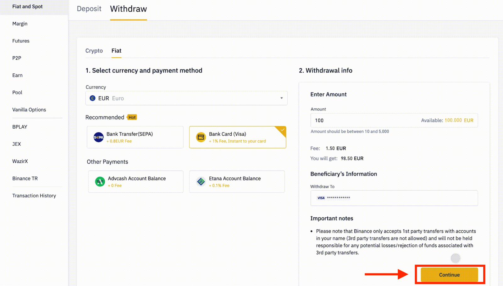Click the Hot badge next to Recommended

[x=132, y=117]
